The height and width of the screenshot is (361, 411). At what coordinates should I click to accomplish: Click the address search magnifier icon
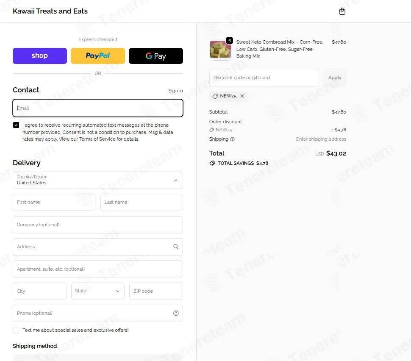pos(175,247)
